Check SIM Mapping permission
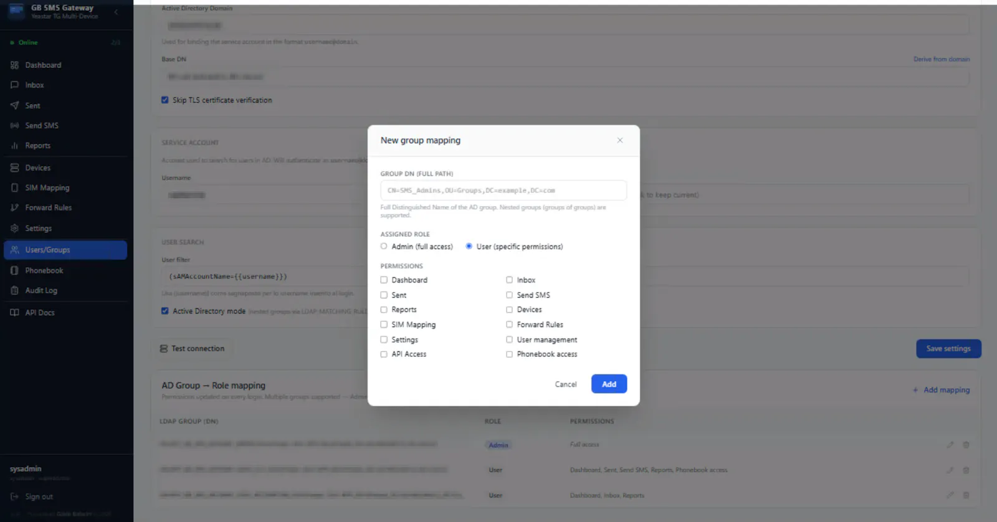997x522 pixels. [x=384, y=325]
